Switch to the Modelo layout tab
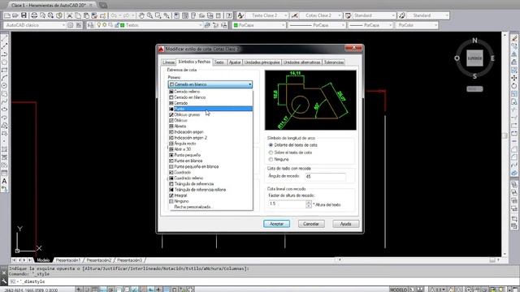 pos(43,260)
